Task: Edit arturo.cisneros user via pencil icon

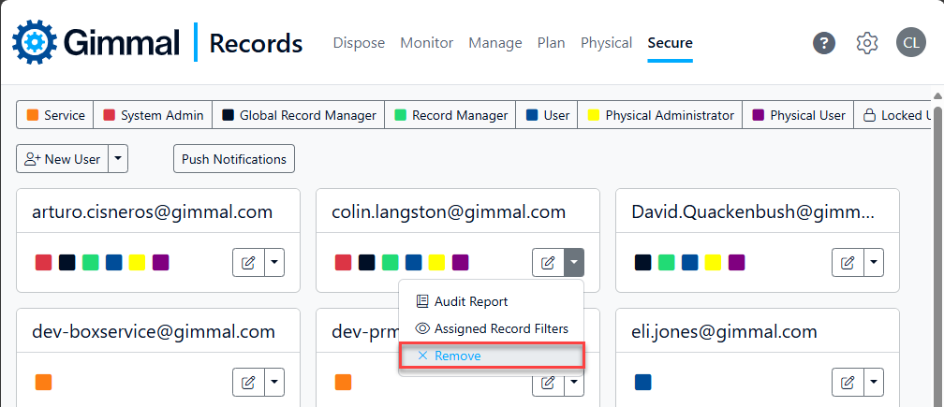Action: coord(249,263)
